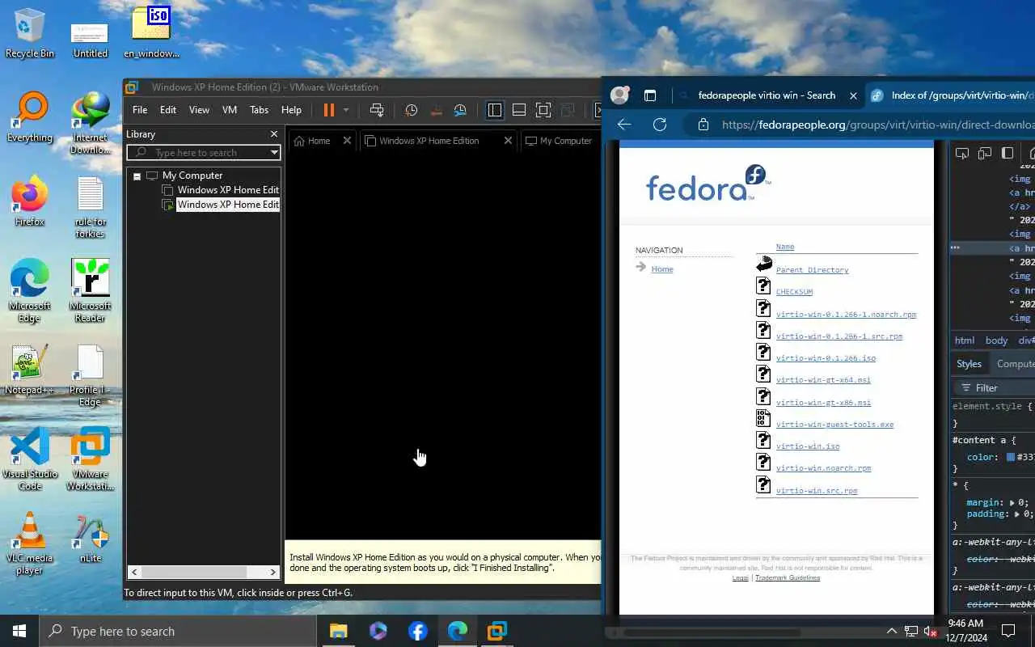
Task: Click the Name column header link
Action: (785, 247)
